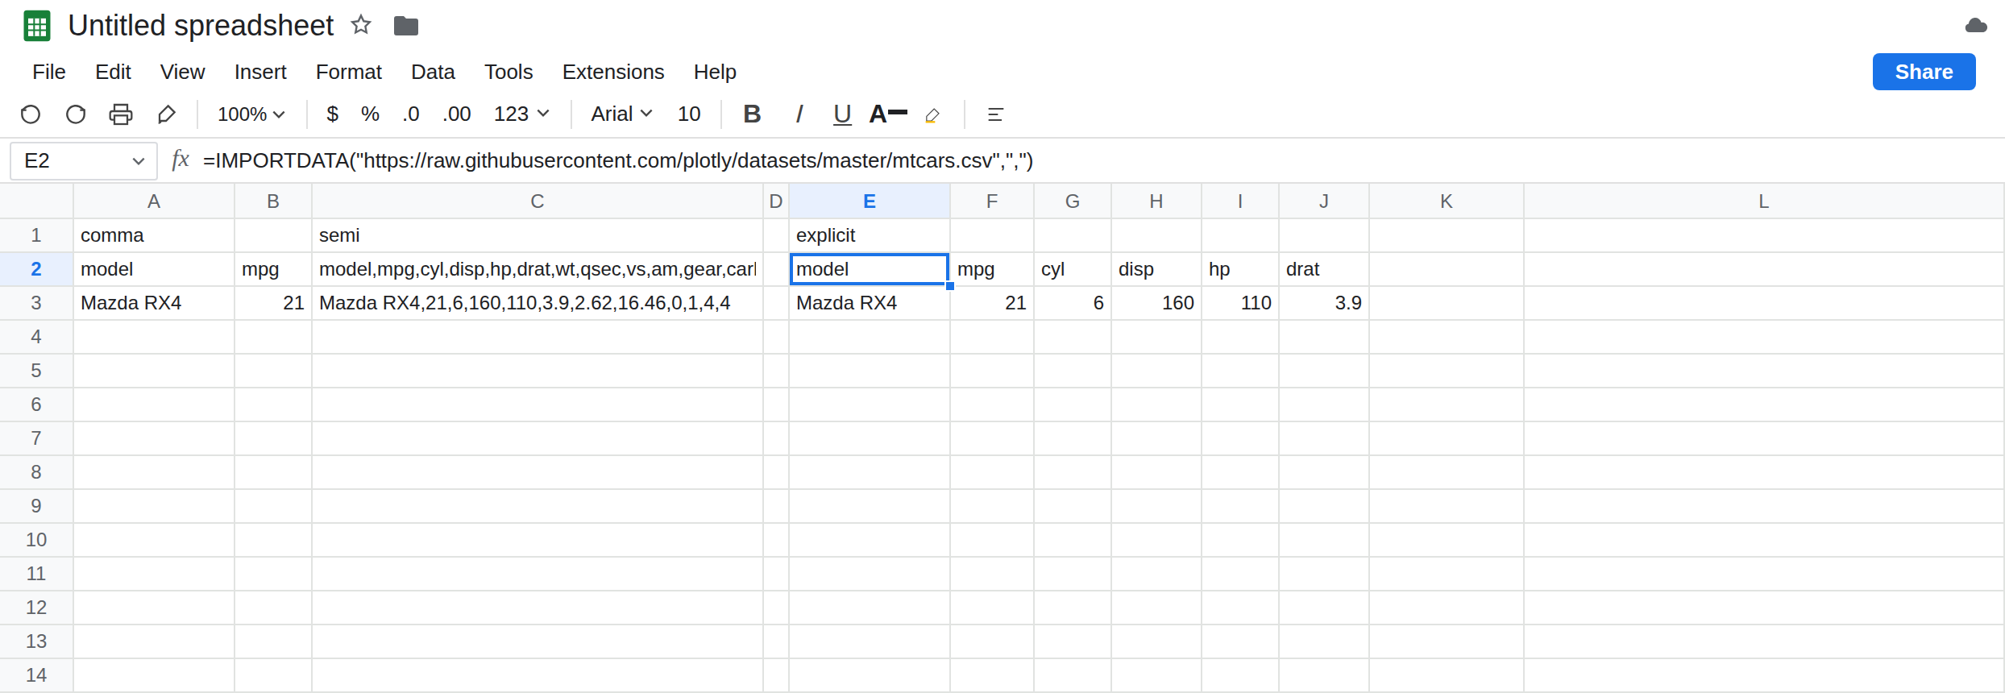Open the 123 number format dropdown
Viewport: 2005px width, 693px height.
coord(521,114)
